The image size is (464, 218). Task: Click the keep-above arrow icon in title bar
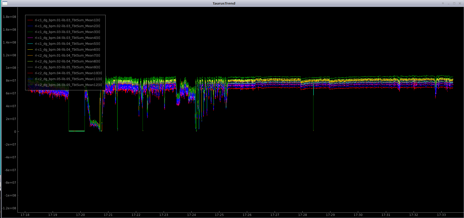tap(443, 3)
